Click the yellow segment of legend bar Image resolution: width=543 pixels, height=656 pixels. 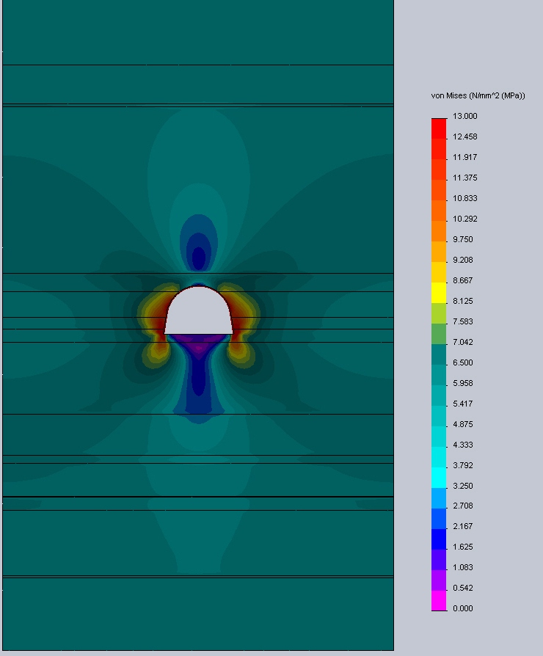click(x=439, y=293)
